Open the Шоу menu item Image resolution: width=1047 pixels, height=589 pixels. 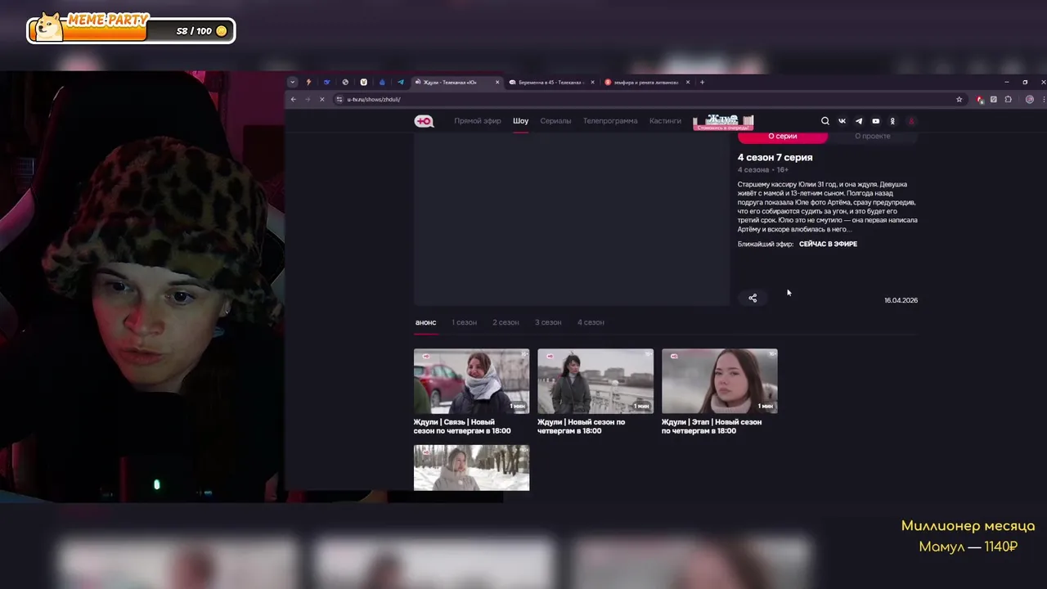[x=521, y=121]
